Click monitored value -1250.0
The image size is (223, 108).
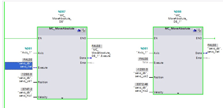click(142, 69)
